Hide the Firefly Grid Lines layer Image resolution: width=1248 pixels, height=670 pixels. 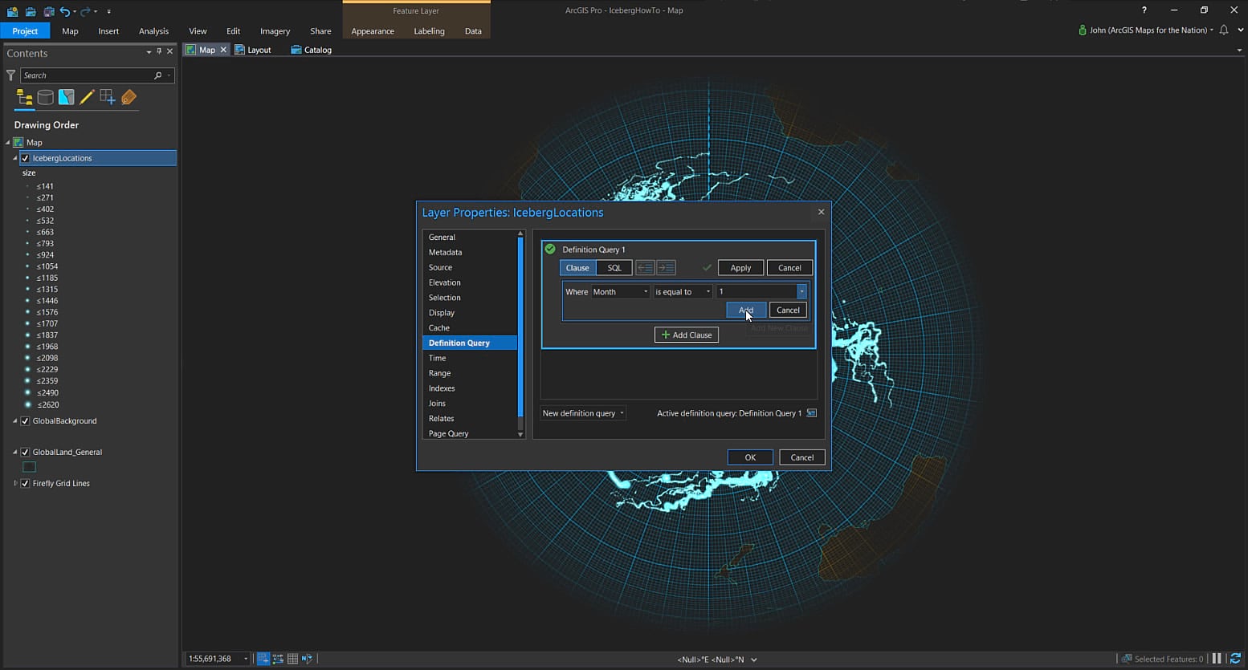(x=25, y=484)
